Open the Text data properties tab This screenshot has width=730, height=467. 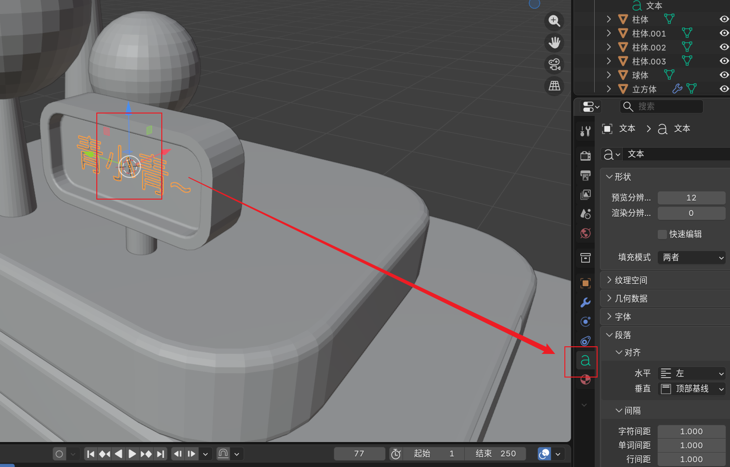coord(586,360)
